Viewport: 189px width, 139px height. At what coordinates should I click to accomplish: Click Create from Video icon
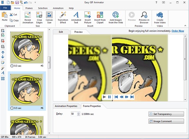point(160,15)
